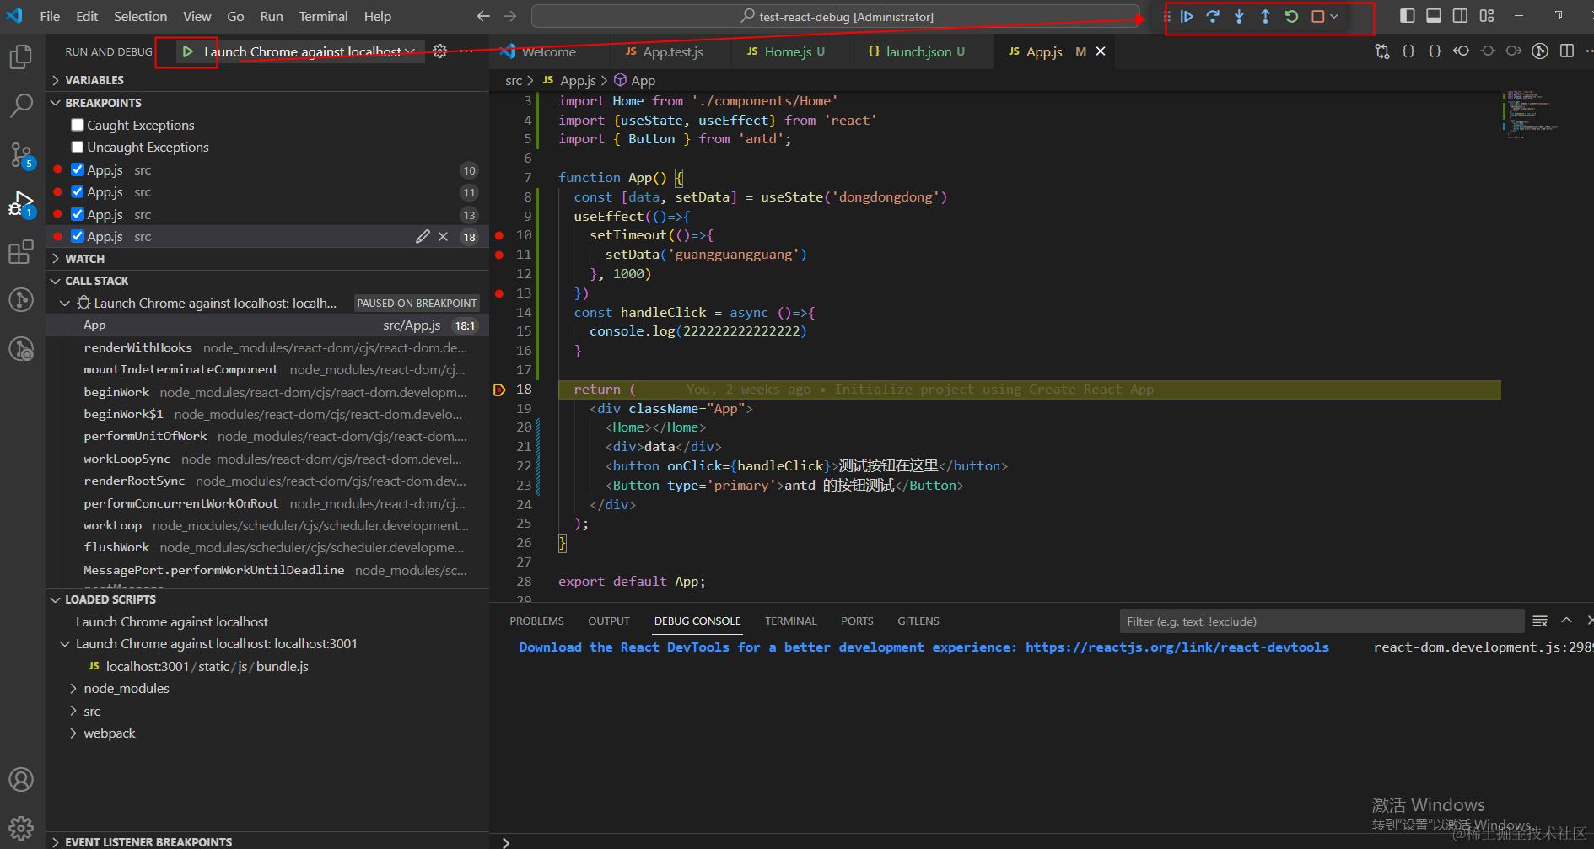Open the react-dom.development.js source link
Viewport: 1594px width, 849px height.
click(x=1483, y=647)
